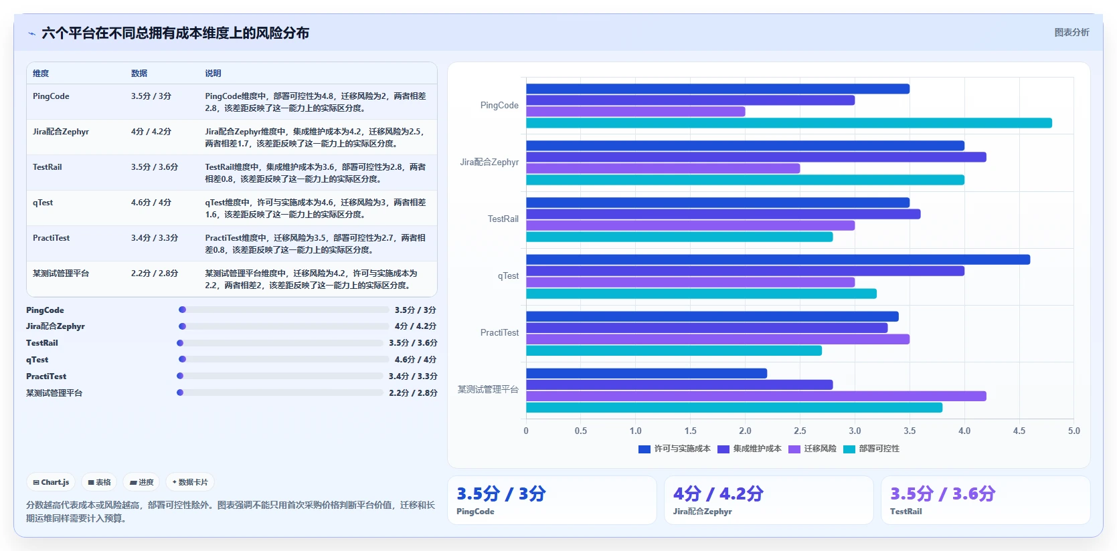Open the PingCode '3.5分 / 3分' data card
Image resolution: width=1117 pixels, height=551 pixels.
552,500
